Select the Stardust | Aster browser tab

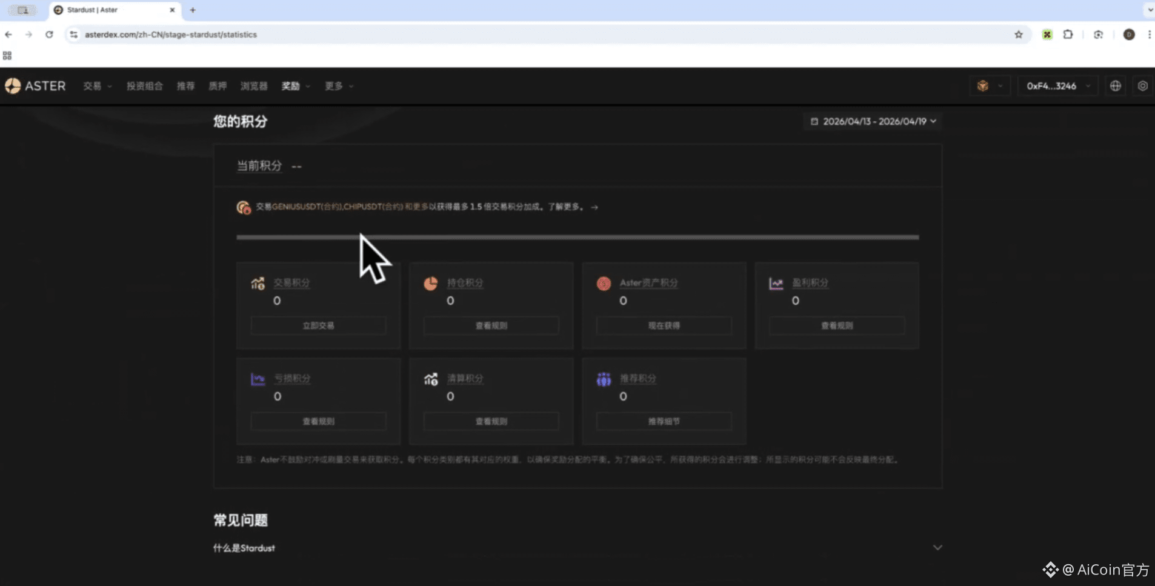click(x=114, y=10)
